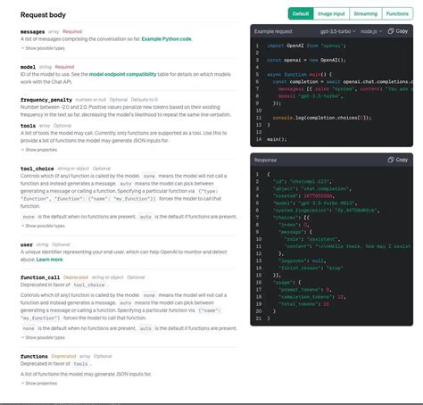
Task: Click the tool_choice code chip under function_call
Action: point(89,285)
